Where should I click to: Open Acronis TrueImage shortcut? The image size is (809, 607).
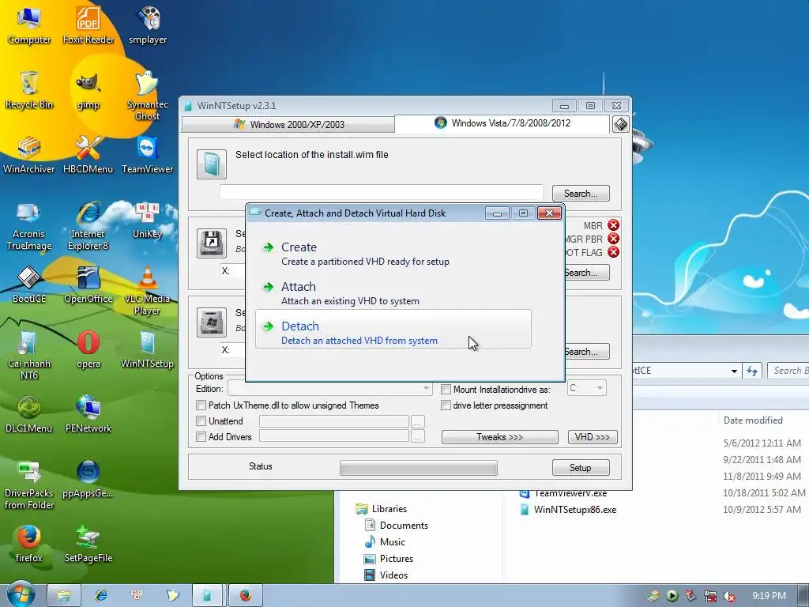(29, 225)
